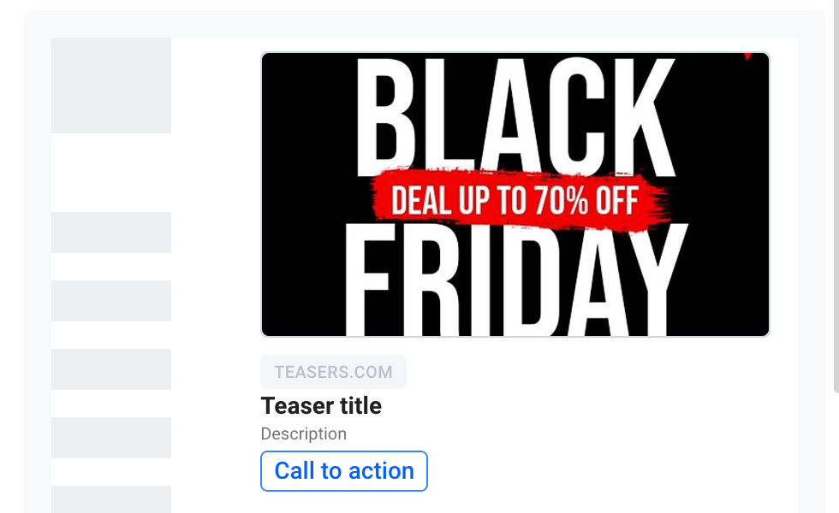
Task: Click the "Call to action" button
Action: pos(343,471)
